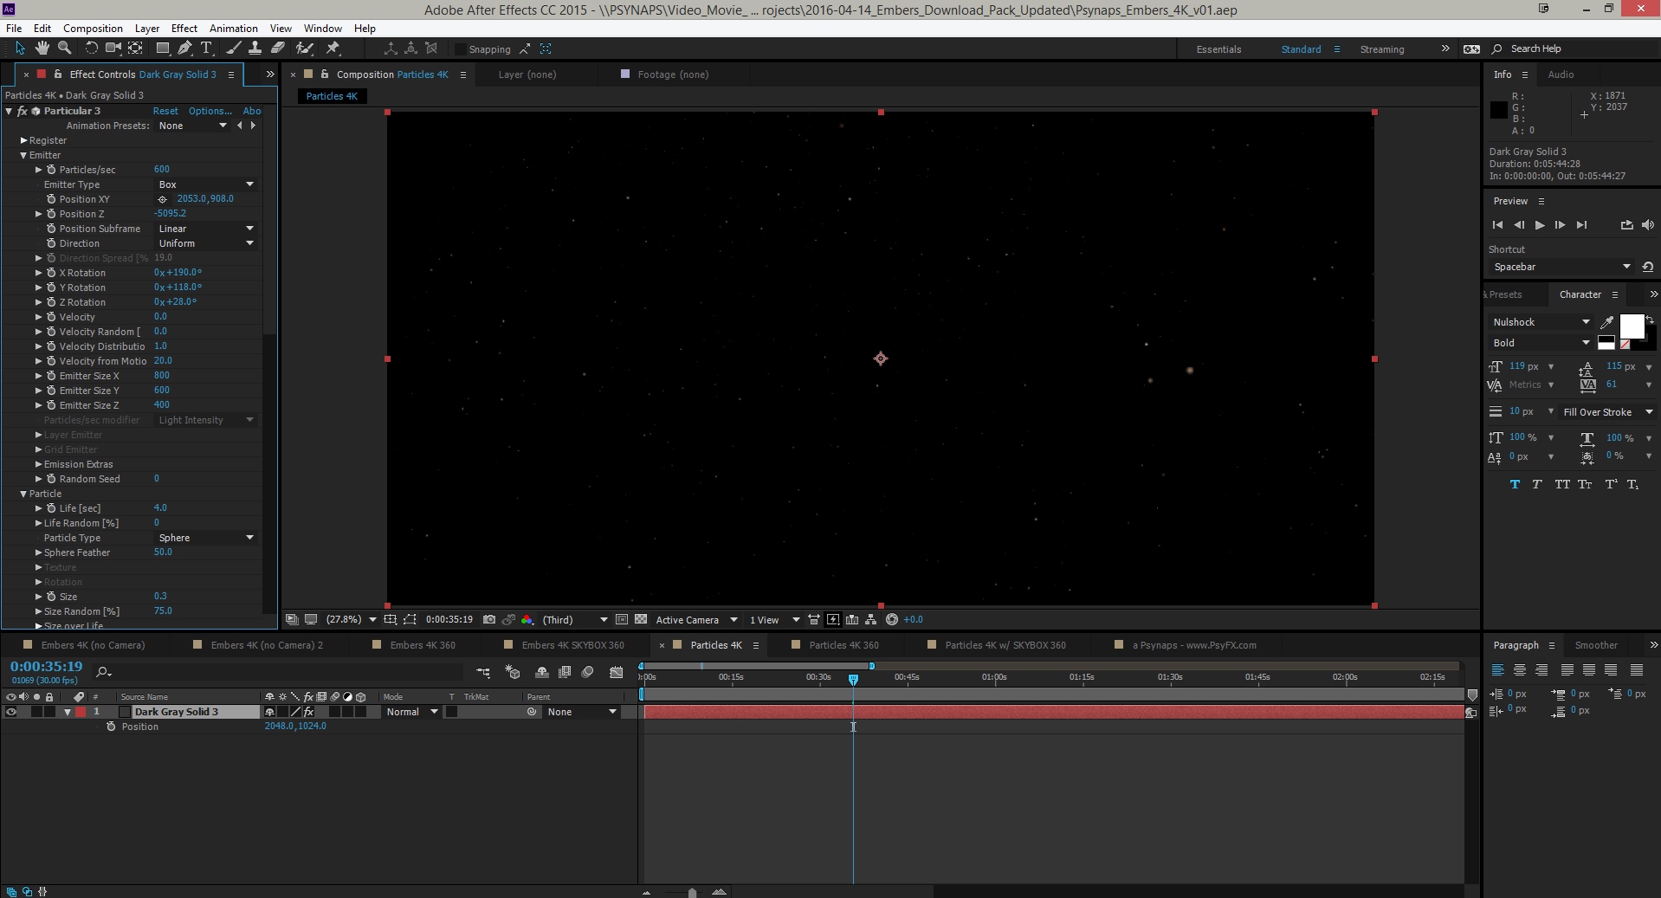Open composition mini-flowchart in timeline
1661x898 pixels.
pyautogui.click(x=483, y=672)
